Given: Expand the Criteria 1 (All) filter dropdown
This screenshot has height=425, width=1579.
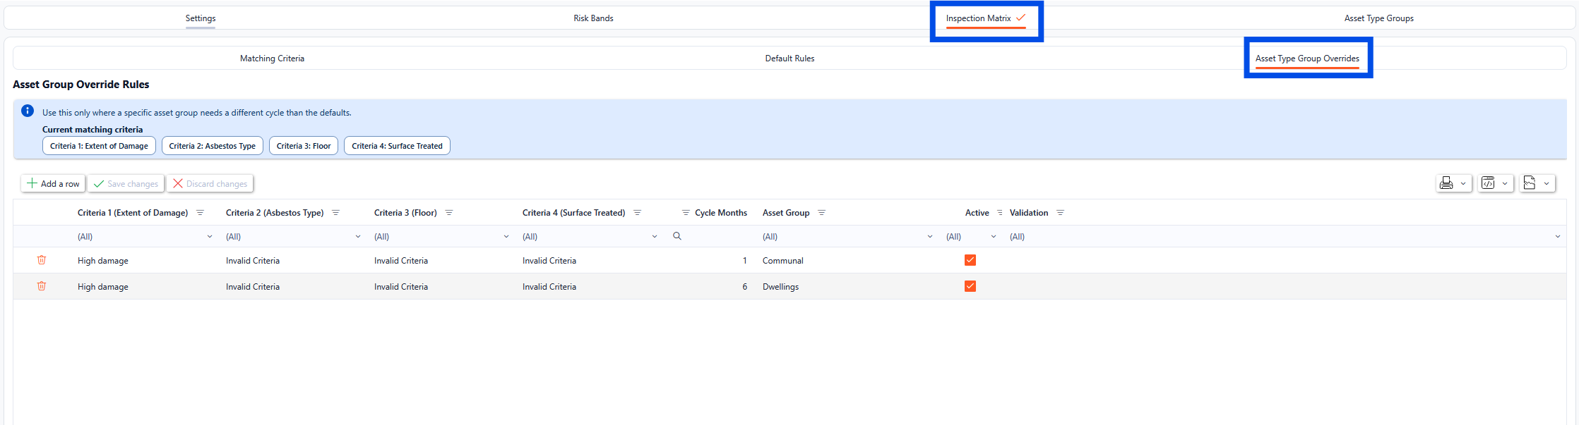Looking at the screenshot, I should [x=210, y=237].
